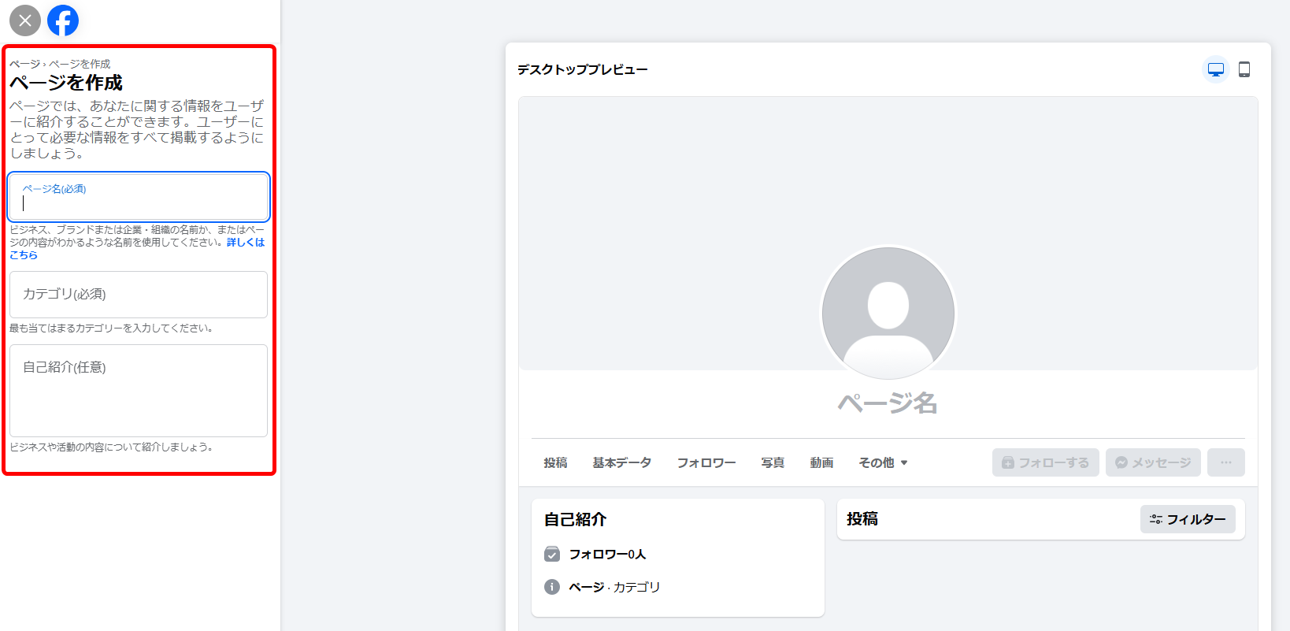Select the 基本データ tab
This screenshot has height=631, width=1290.
[x=622, y=462]
